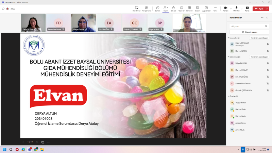
Task: Select Hatice Ünlü in suggestions
Action: point(249,109)
